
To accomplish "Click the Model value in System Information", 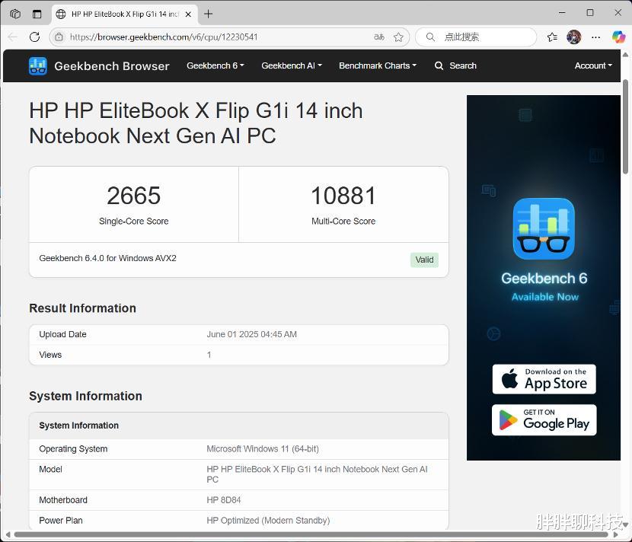I will coord(317,474).
